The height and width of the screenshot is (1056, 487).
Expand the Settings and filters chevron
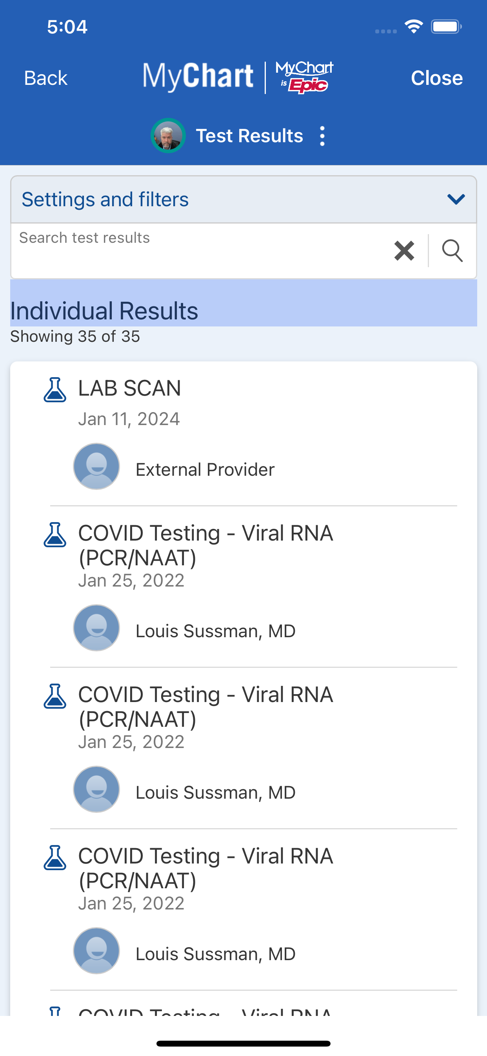pos(456,200)
